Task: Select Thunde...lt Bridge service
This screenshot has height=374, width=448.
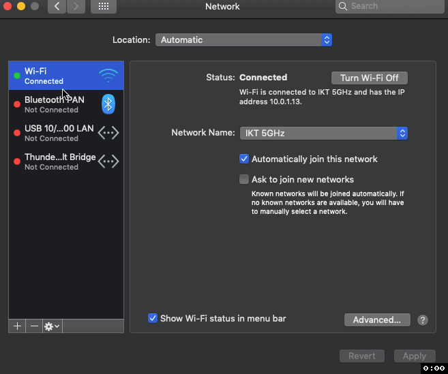Action: [x=66, y=161]
